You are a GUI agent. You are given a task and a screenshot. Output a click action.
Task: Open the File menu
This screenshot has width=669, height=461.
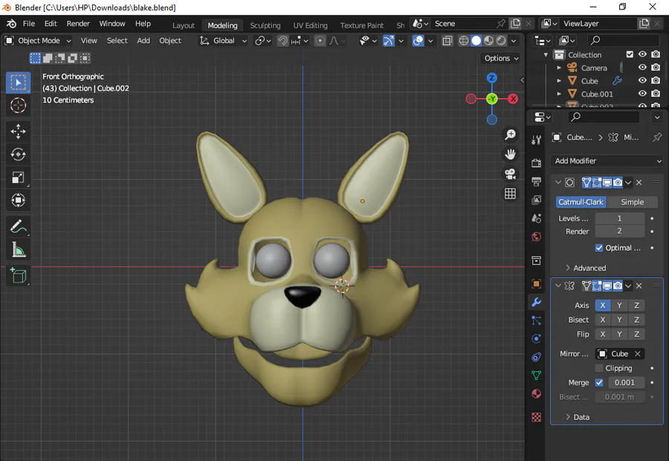coord(29,24)
